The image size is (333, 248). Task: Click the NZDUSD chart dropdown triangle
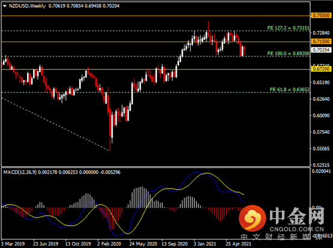click(5, 6)
